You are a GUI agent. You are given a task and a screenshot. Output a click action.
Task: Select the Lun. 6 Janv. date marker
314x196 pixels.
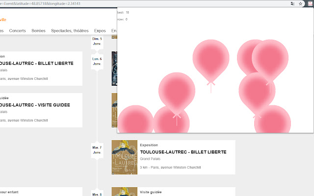pyautogui.click(x=97, y=61)
